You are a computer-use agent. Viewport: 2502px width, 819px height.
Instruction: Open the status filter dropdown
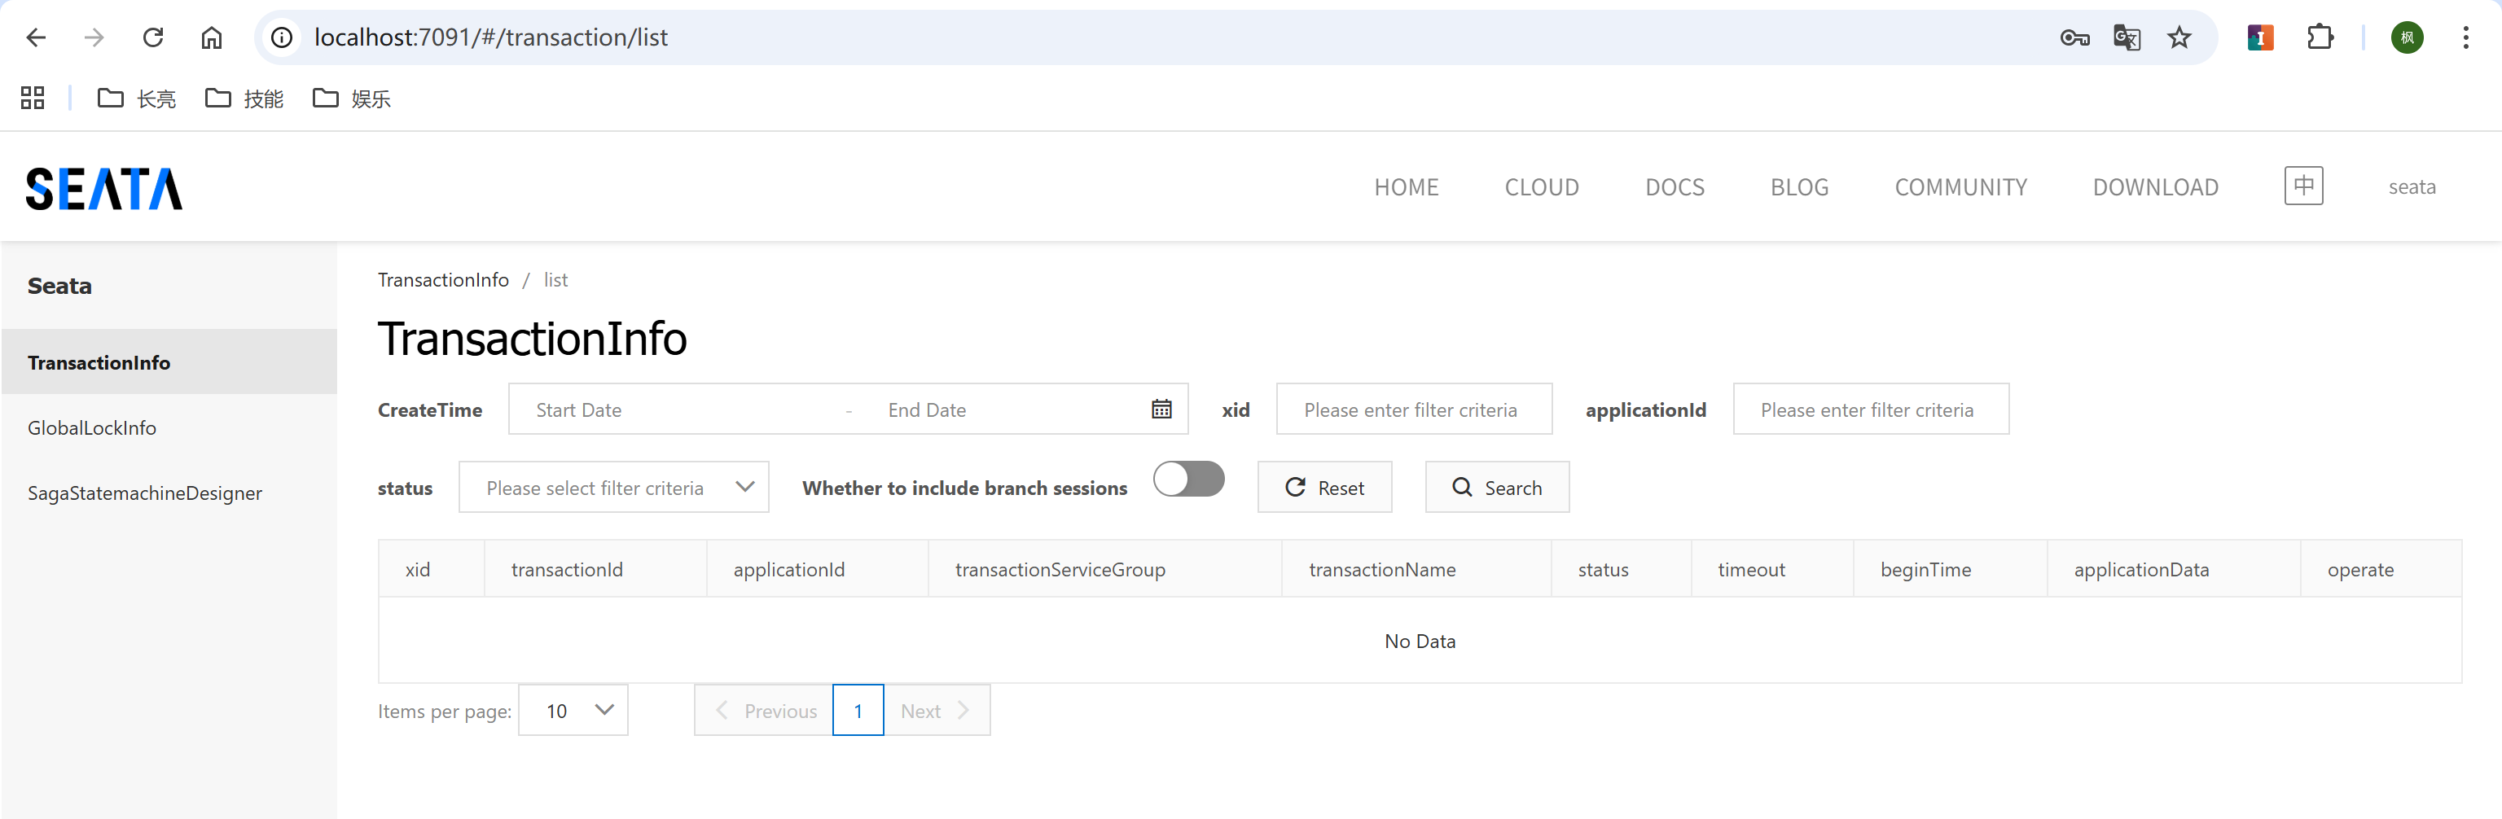click(x=612, y=487)
